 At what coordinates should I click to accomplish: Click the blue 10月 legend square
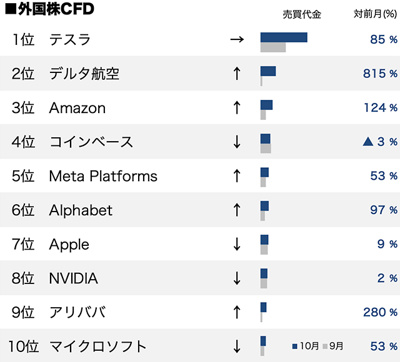pyautogui.click(x=294, y=346)
